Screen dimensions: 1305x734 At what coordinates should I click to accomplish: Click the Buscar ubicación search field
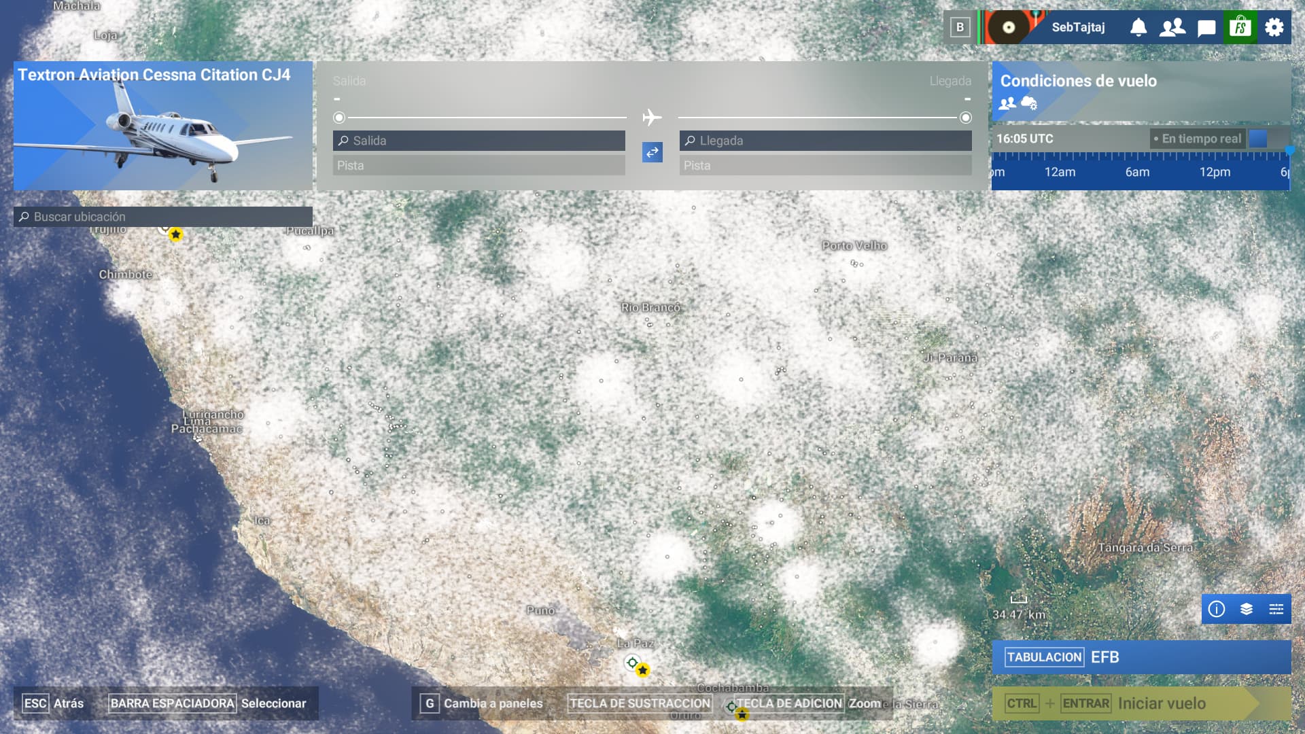(163, 217)
